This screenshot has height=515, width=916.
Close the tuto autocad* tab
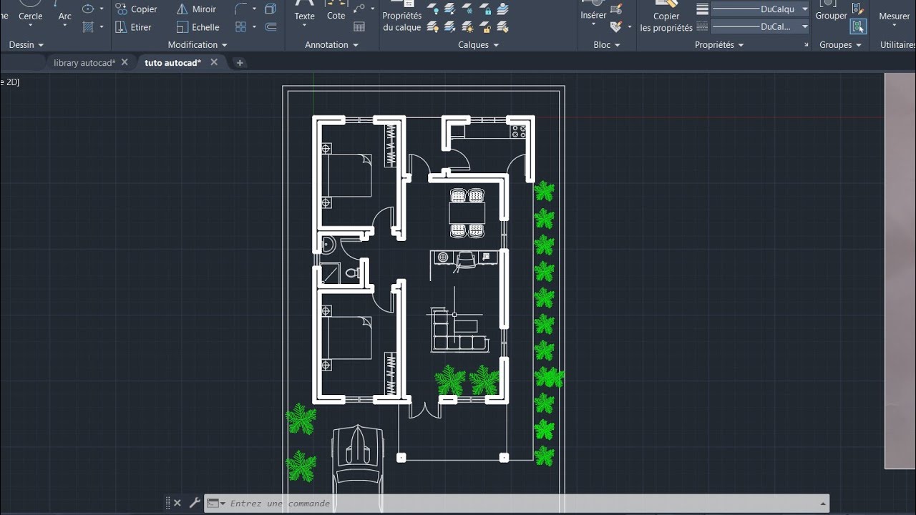pyautogui.click(x=213, y=62)
